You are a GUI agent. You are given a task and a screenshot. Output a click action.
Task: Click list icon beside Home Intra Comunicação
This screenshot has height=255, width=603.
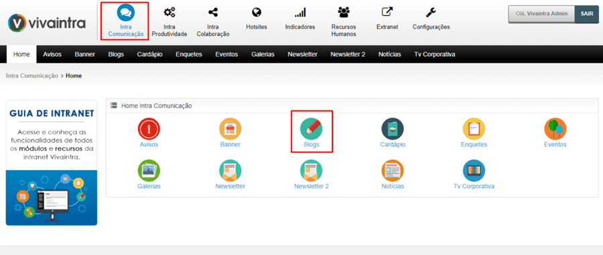coord(113,105)
